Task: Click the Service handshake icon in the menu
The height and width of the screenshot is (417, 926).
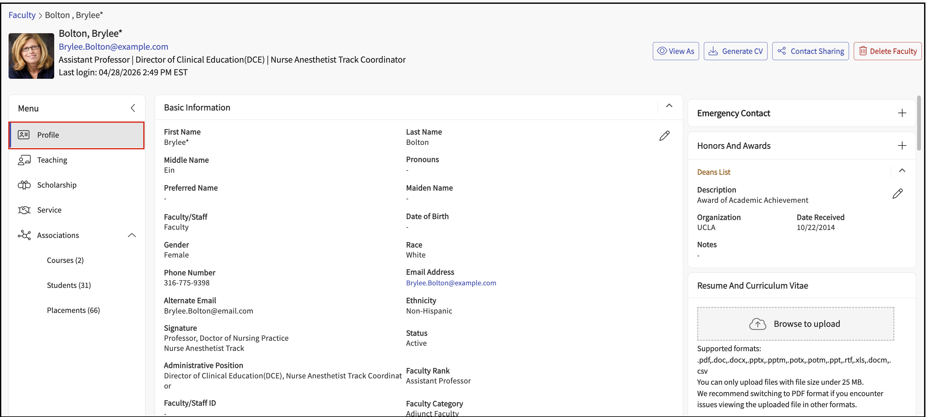Action: [24, 210]
